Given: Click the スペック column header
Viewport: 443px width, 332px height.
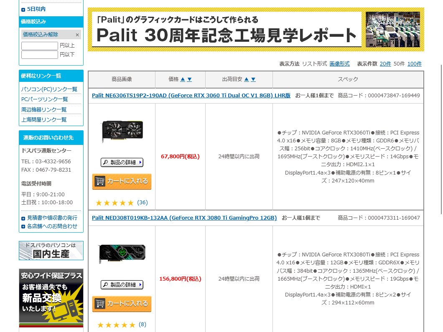Looking at the screenshot, I should pos(348,79).
